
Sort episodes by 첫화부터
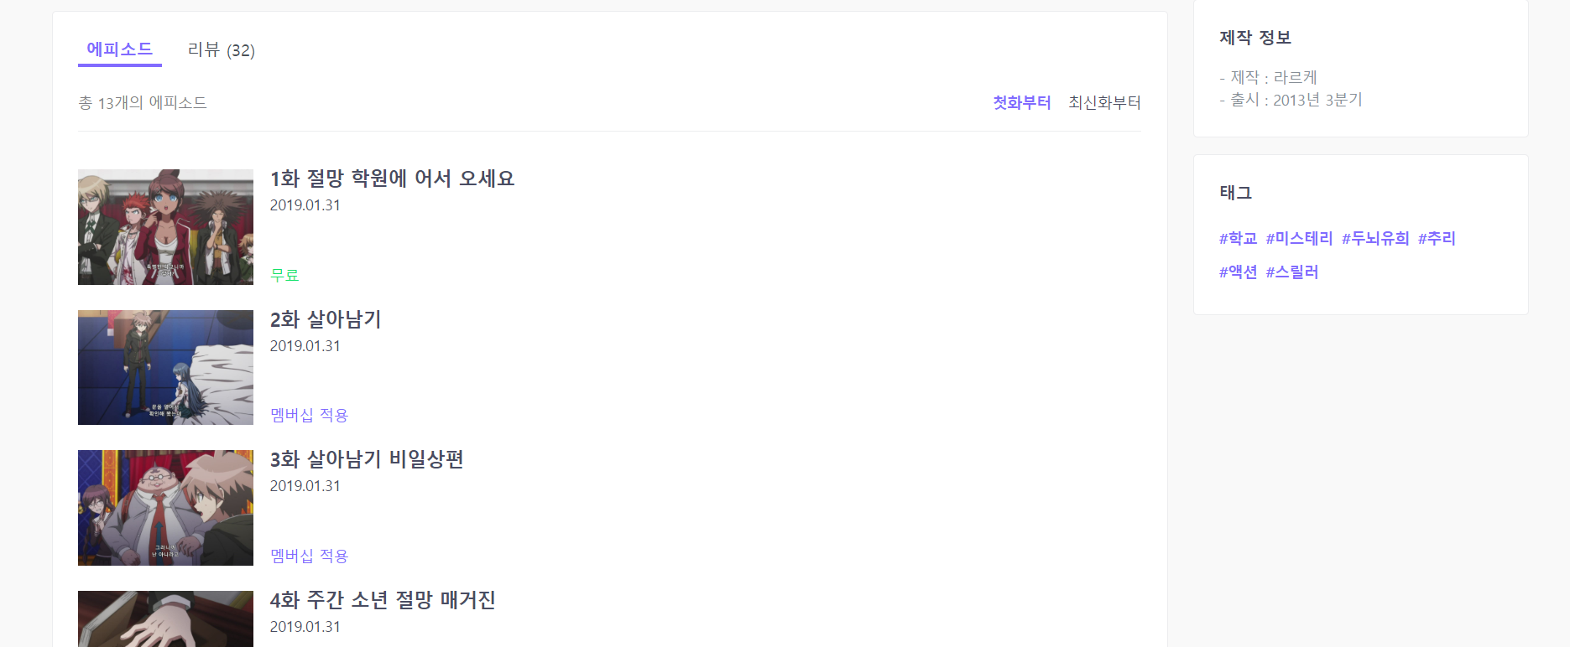click(x=1021, y=102)
